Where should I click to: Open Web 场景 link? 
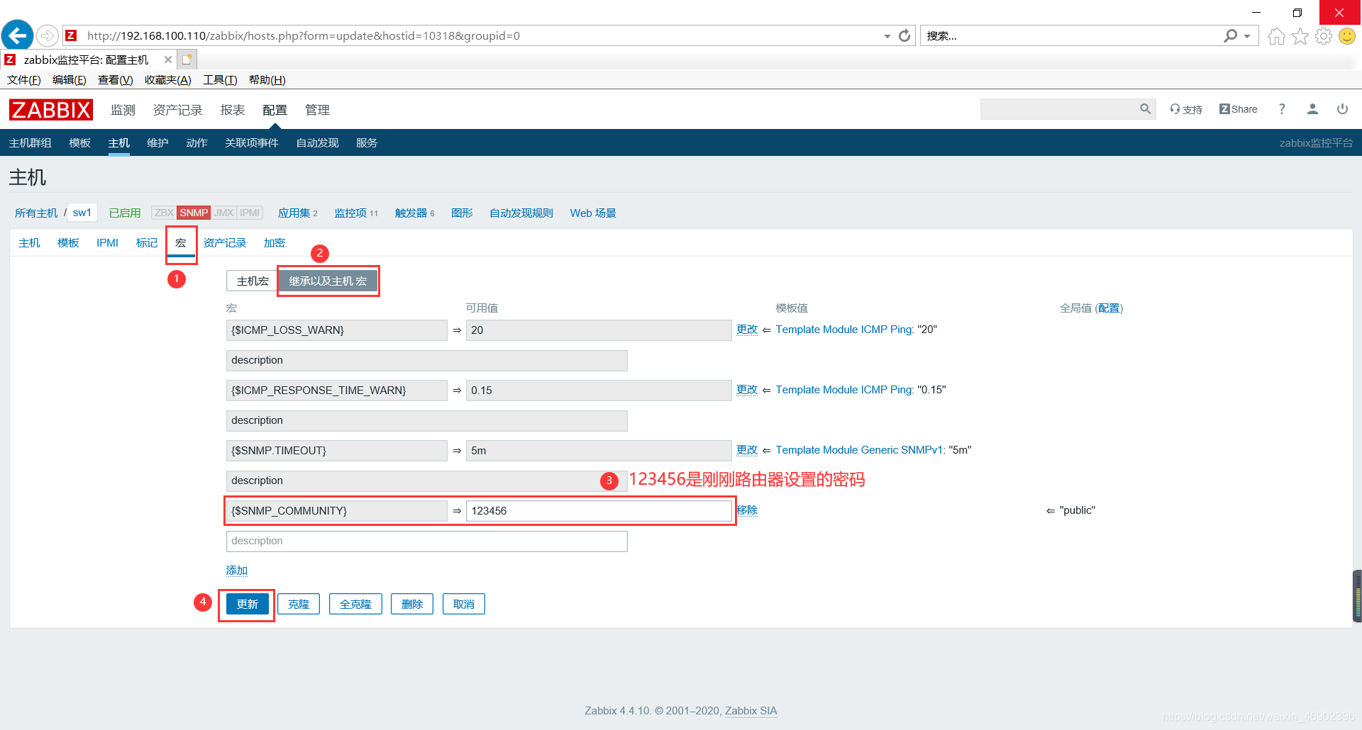pyautogui.click(x=593, y=213)
